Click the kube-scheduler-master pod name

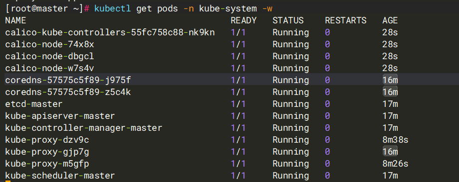click(x=60, y=176)
